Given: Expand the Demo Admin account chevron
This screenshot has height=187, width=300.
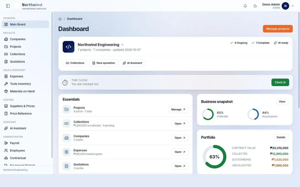Looking at the screenshot, I should tap(292, 6).
